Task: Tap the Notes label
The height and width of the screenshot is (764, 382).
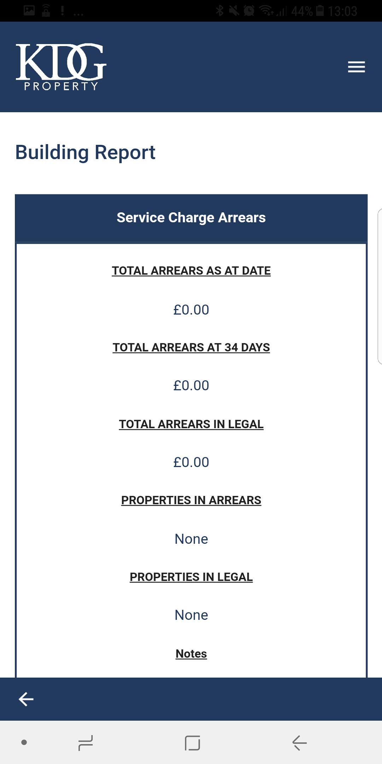Action: (191, 654)
